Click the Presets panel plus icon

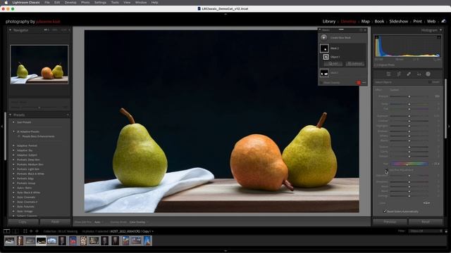click(x=68, y=115)
